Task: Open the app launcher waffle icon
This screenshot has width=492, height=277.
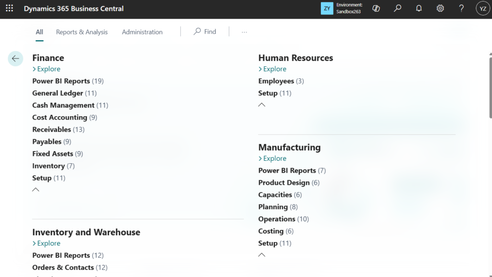Action: pyautogui.click(x=9, y=9)
